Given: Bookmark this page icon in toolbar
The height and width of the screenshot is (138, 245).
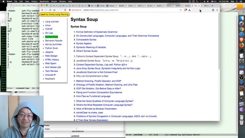Looking at the screenshot, I should point(65,10).
